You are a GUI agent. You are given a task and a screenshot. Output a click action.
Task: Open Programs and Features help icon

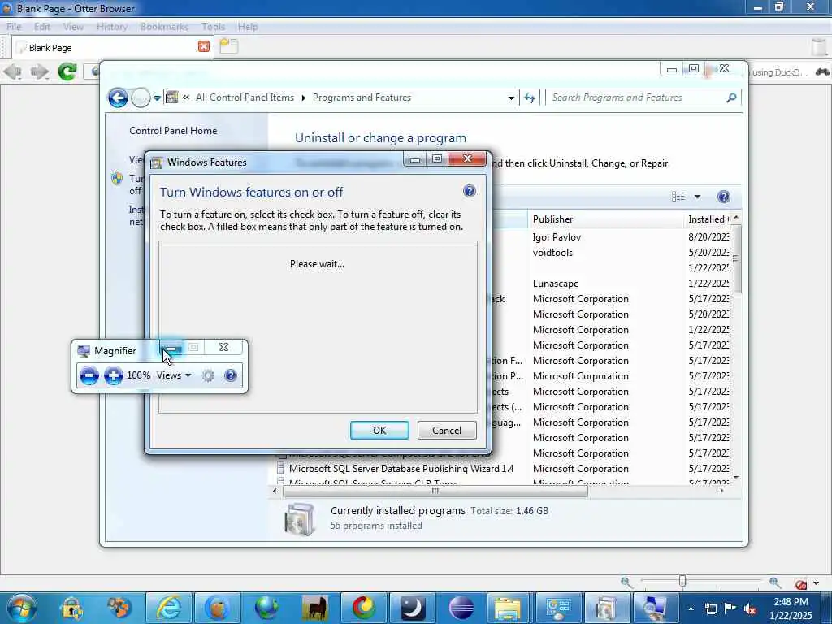[723, 197]
